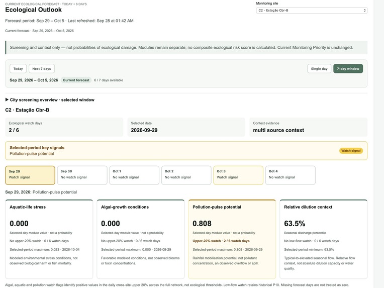Click 'Selected-period maximum: 0.023 · 2026-10-04'
Screen dimensions: 384x288
[45, 250]
